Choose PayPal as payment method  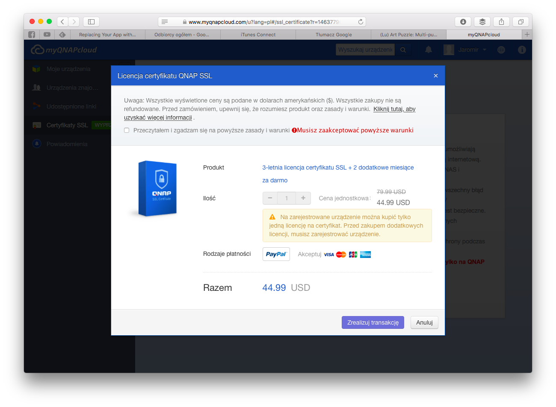coord(276,254)
